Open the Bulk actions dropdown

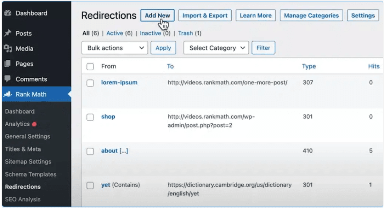(115, 48)
